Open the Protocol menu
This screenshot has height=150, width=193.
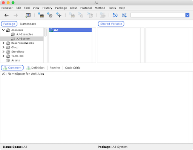pyautogui.click(x=86, y=8)
